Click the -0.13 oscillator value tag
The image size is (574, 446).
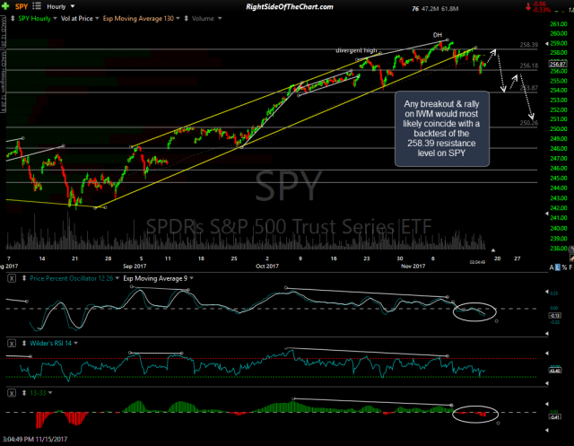tap(555, 316)
